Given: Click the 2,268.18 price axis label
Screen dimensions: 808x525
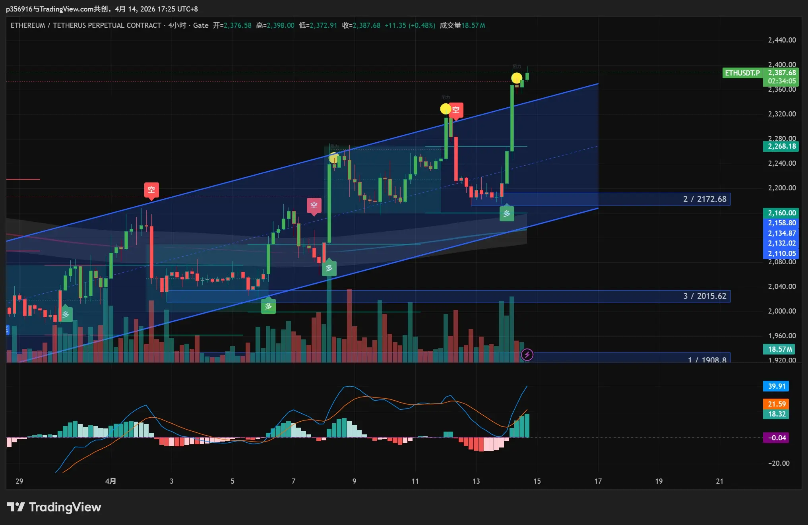Looking at the screenshot, I should [x=781, y=146].
